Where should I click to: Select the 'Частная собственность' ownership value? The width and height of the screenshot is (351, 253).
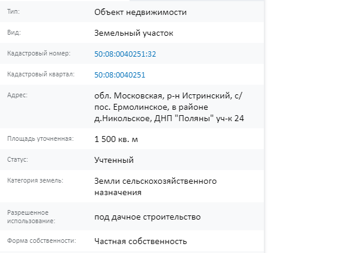(x=141, y=241)
